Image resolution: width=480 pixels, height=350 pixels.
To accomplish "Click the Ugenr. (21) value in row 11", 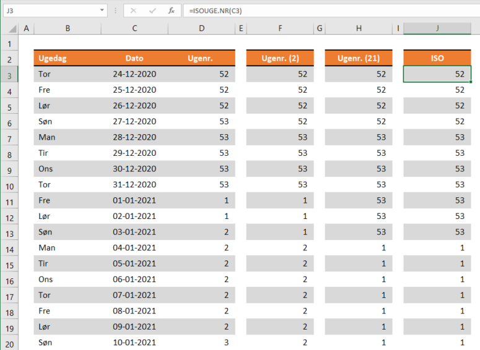I will pyautogui.click(x=359, y=200).
